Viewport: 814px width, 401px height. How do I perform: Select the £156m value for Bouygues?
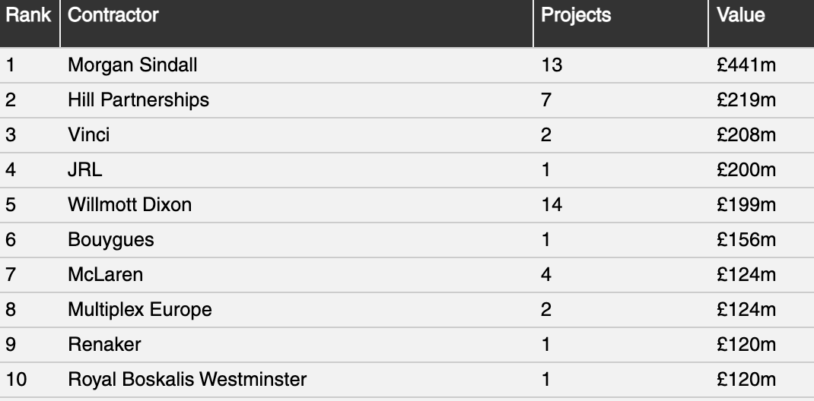[746, 240]
